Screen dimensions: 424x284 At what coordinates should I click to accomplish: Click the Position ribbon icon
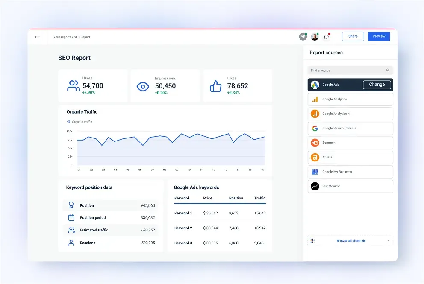tap(71, 205)
